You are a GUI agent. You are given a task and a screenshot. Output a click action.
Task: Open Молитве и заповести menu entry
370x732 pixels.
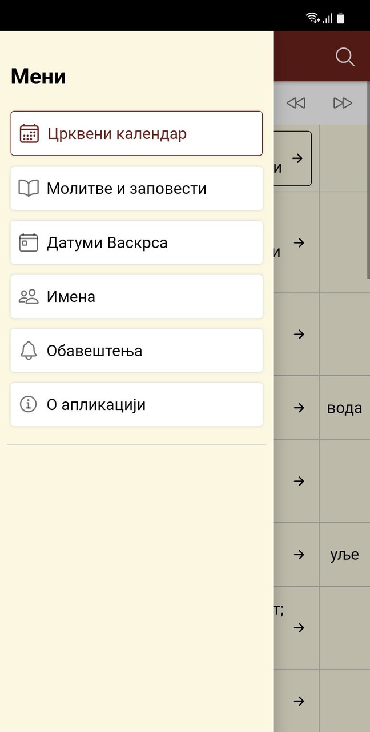136,188
